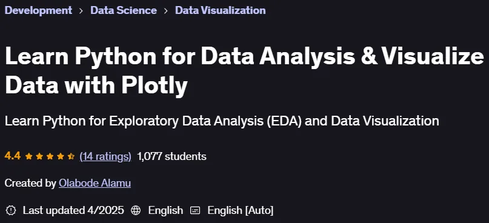Screen dimensions: 489x223
Task: Click the globe language icon
Action: click(x=136, y=210)
